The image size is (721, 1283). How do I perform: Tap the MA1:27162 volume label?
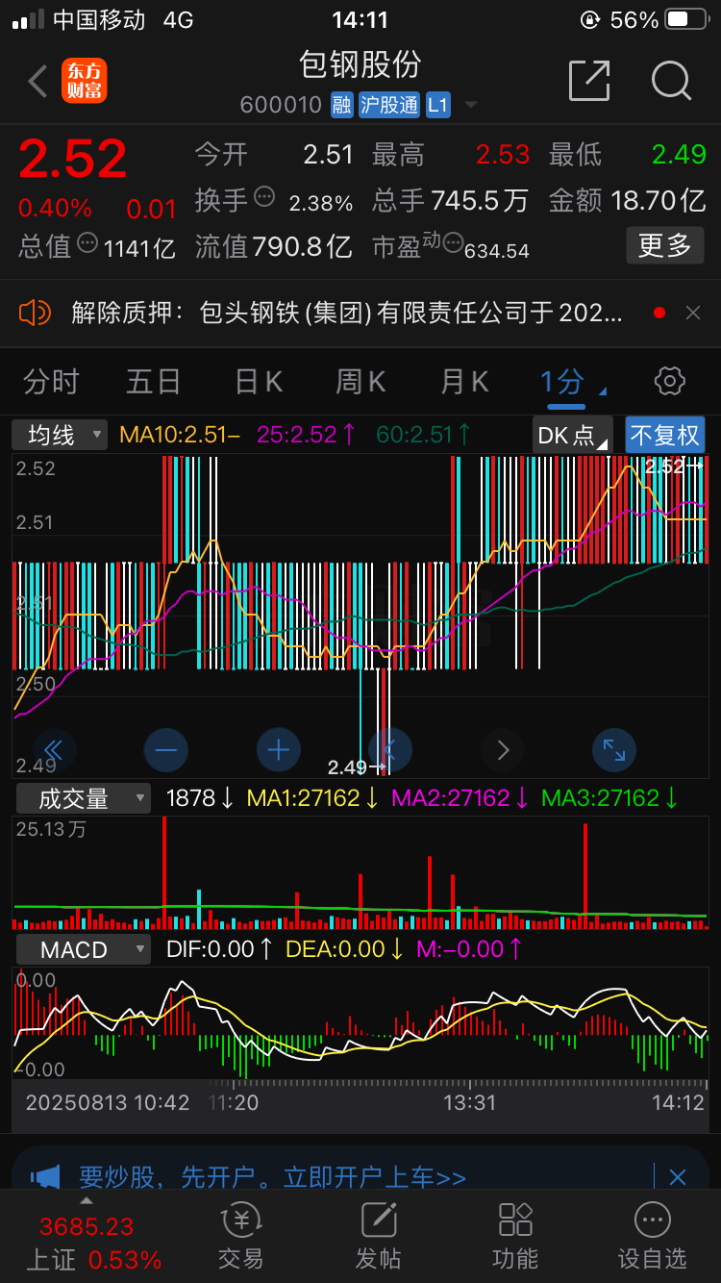(x=313, y=798)
